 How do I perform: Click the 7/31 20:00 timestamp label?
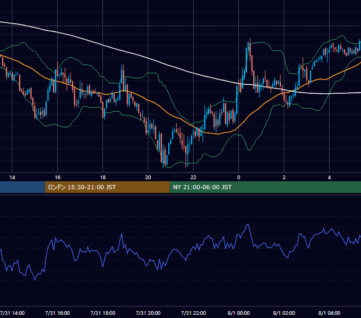pyautogui.click(x=148, y=313)
